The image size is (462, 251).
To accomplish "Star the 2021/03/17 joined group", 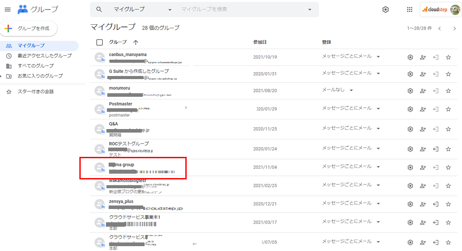I will 448,223.
